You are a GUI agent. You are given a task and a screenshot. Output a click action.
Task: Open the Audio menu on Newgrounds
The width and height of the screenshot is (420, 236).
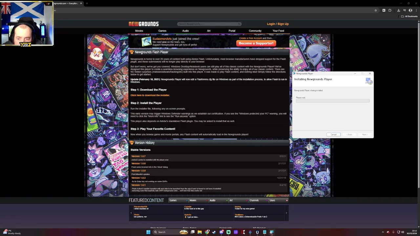pyautogui.click(x=185, y=31)
